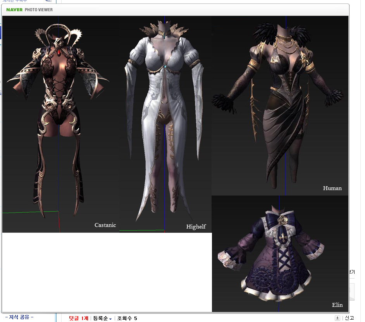This screenshot has width=365, height=322.
Task: Click the 댓글 1개 comments link
Action: point(79,319)
